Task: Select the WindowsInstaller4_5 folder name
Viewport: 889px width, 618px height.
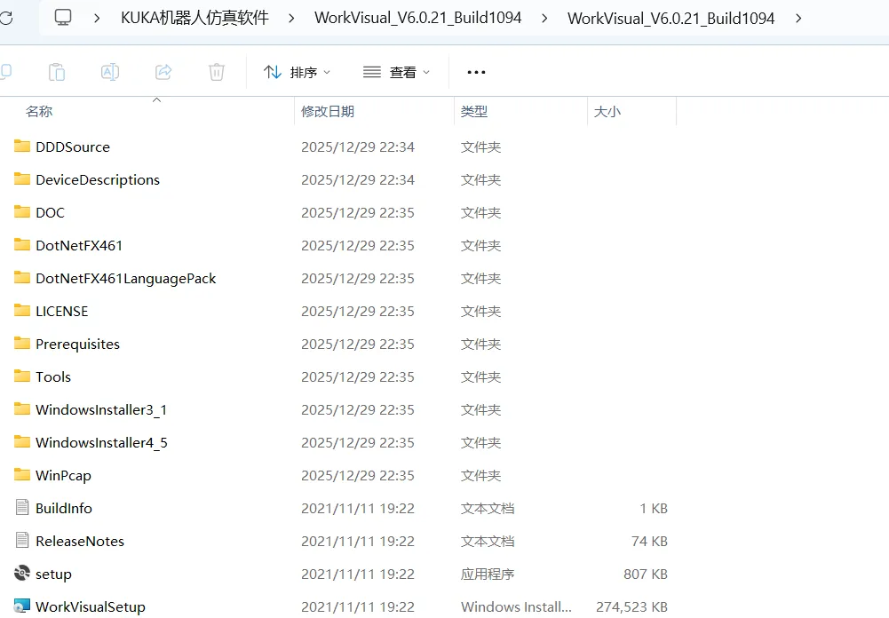Action: (x=101, y=443)
